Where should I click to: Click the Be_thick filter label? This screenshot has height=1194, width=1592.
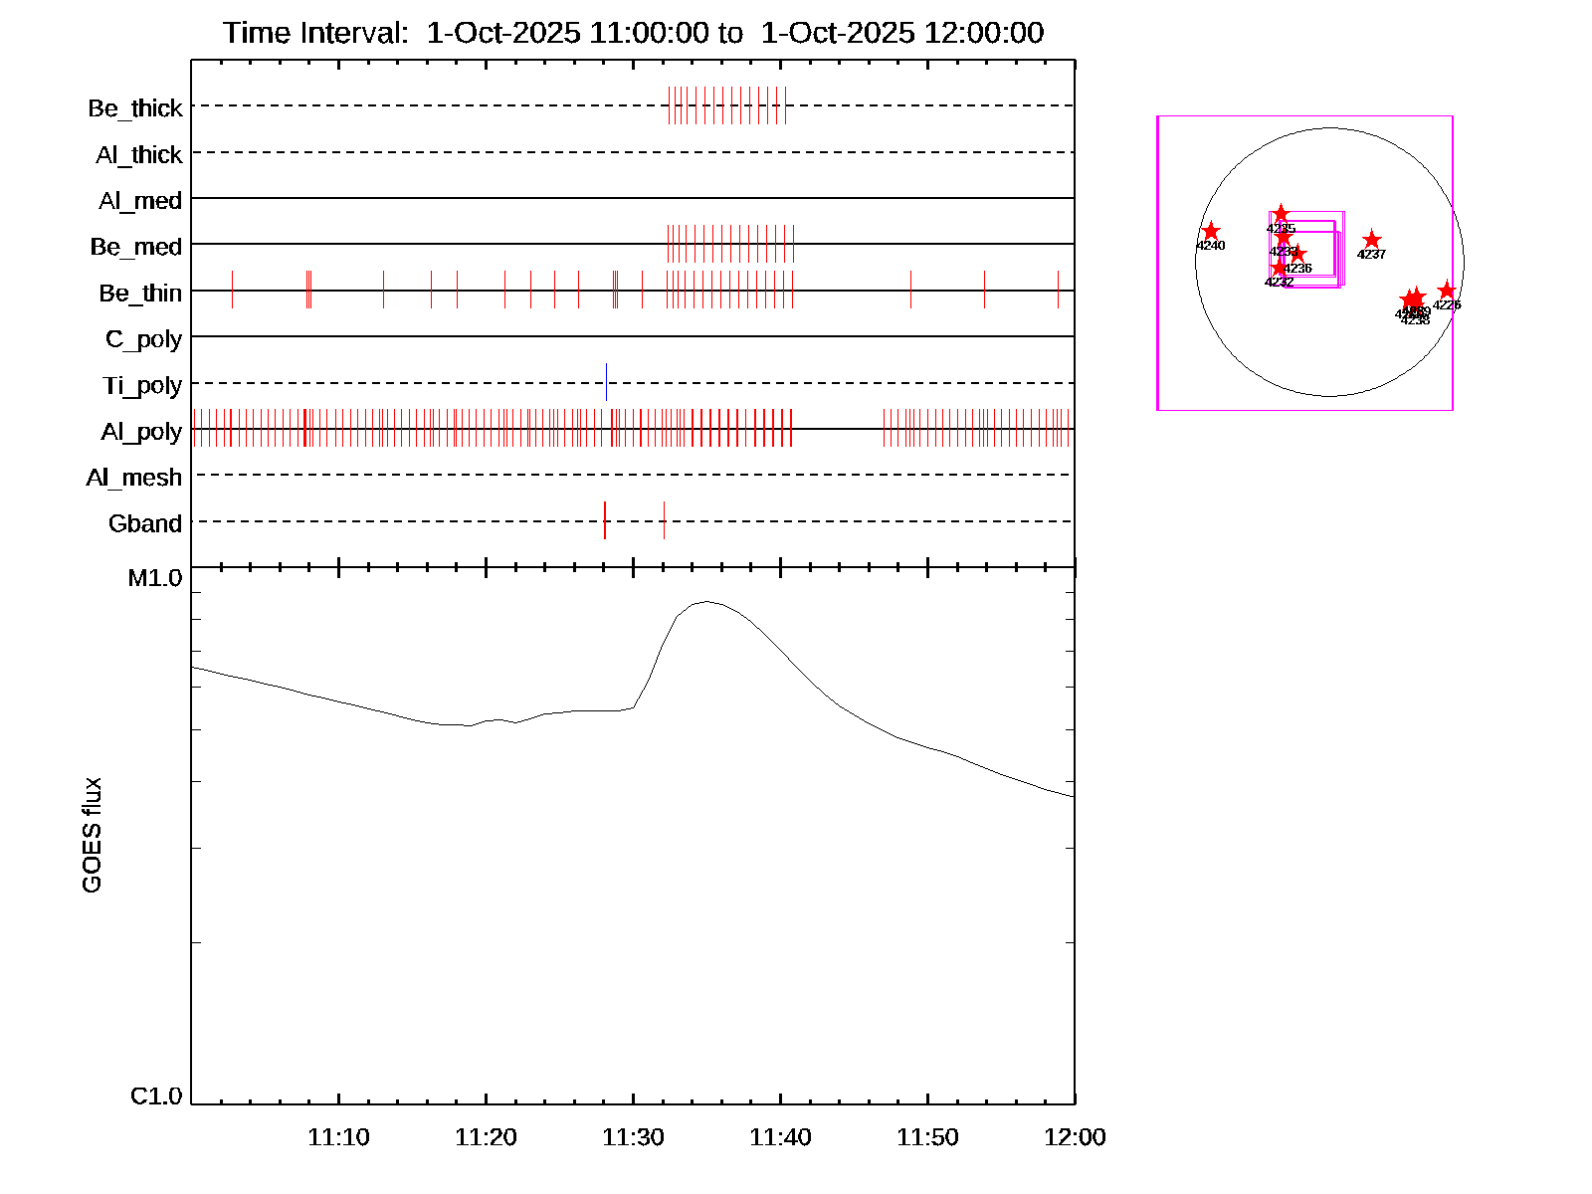[135, 107]
